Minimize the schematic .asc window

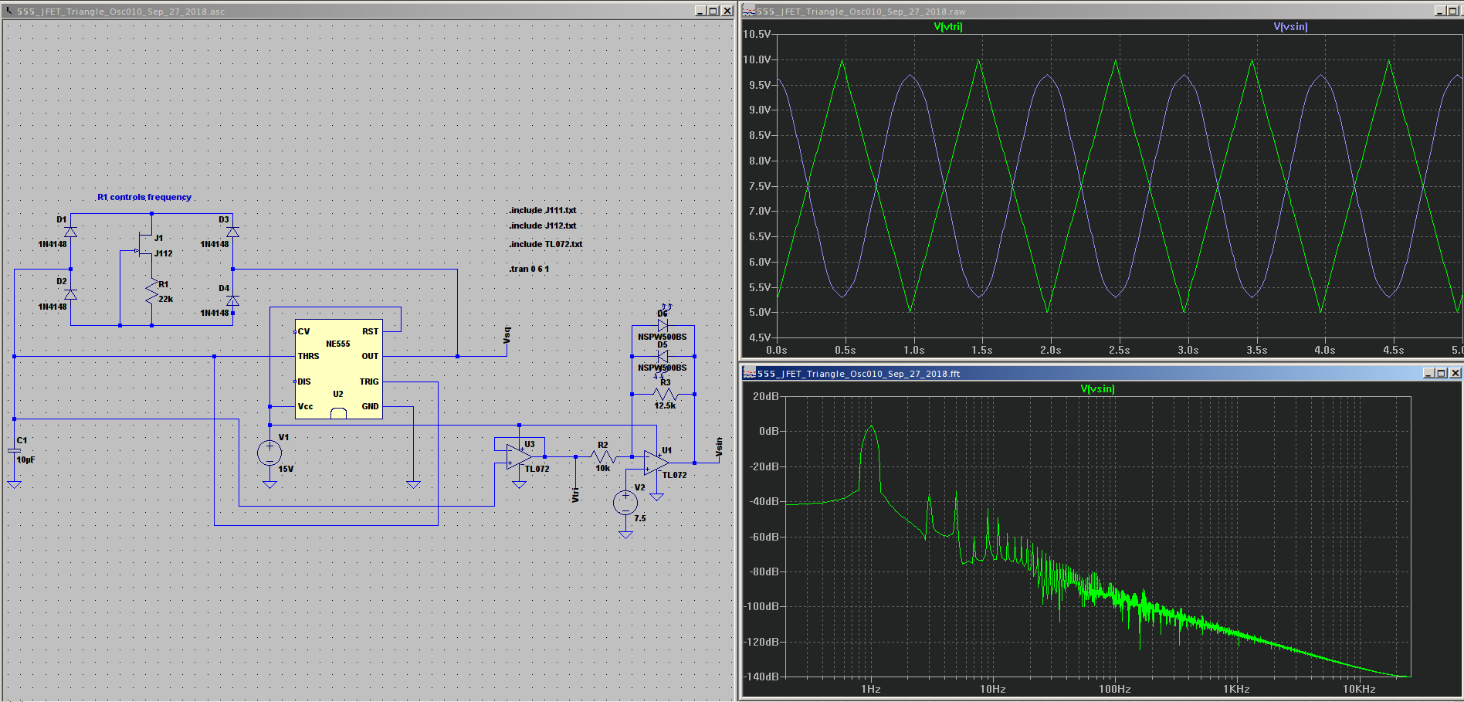coord(700,11)
